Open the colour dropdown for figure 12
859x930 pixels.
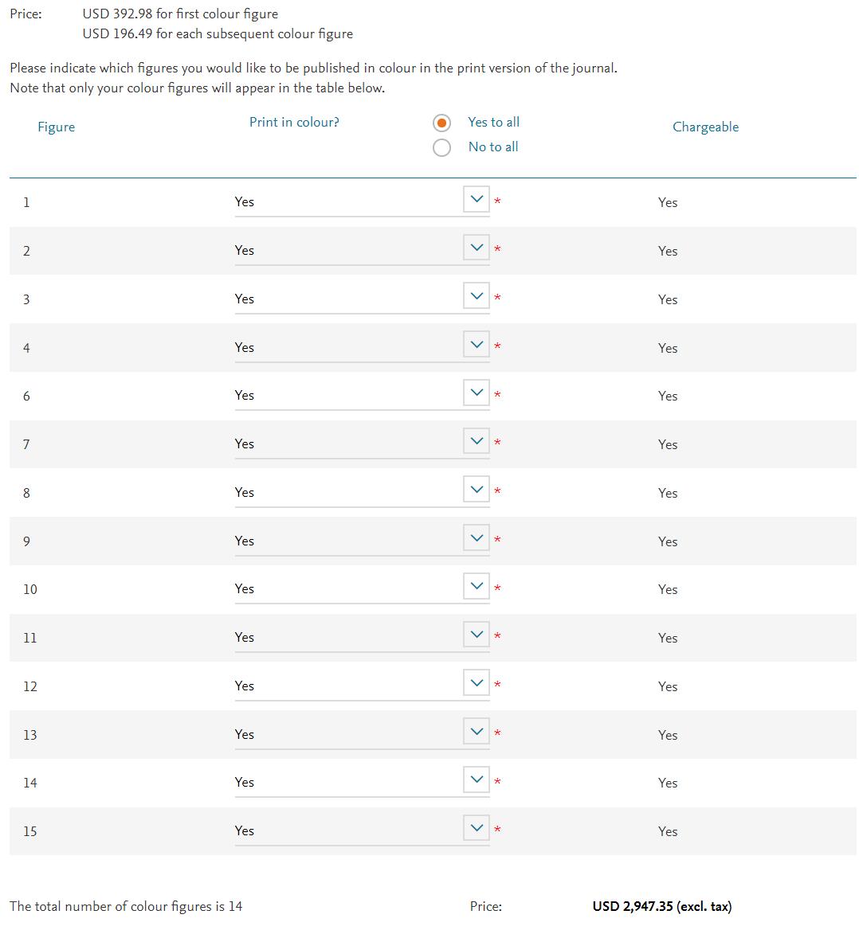(477, 683)
